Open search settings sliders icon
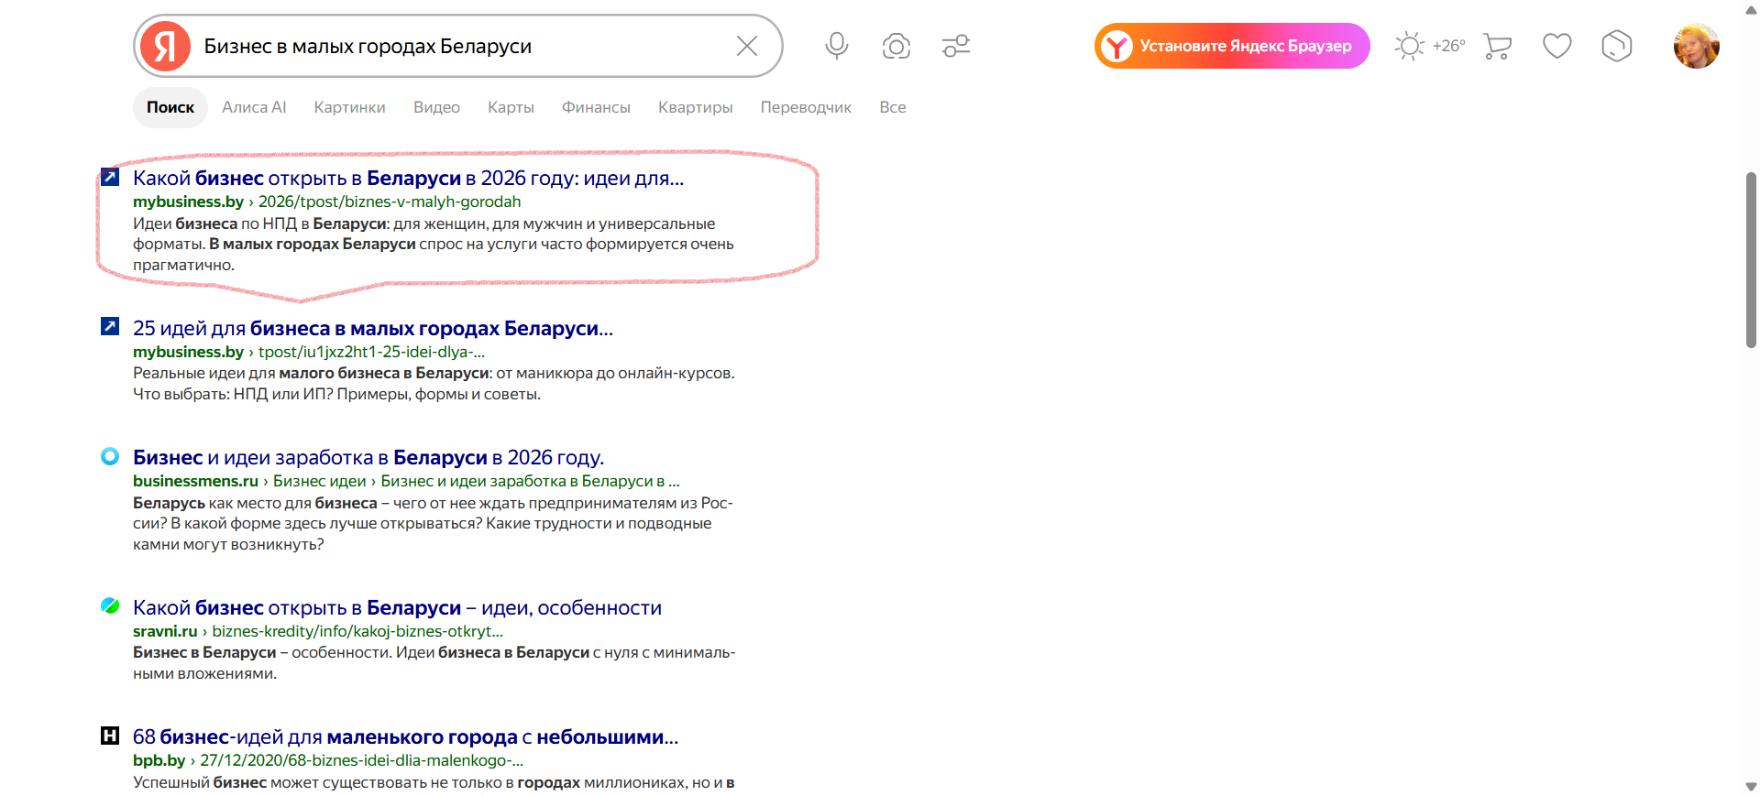Image resolution: width=1760 pixels, height=796 pixels. click(x=956, y=46)
